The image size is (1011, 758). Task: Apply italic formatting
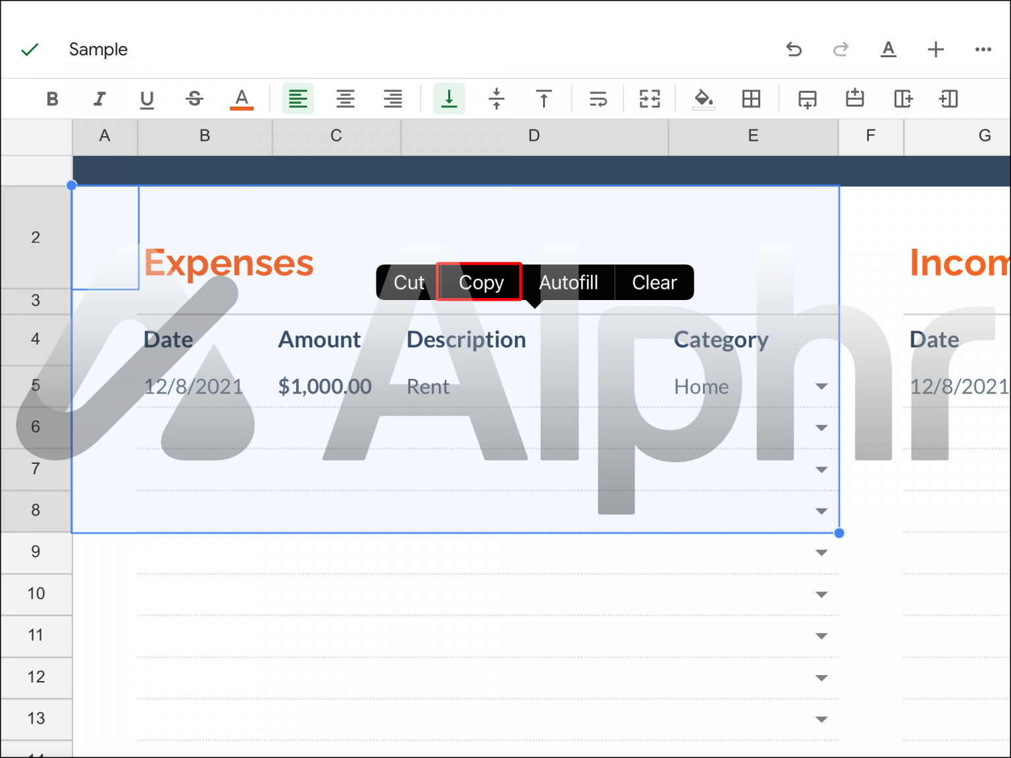click(99, 99)
